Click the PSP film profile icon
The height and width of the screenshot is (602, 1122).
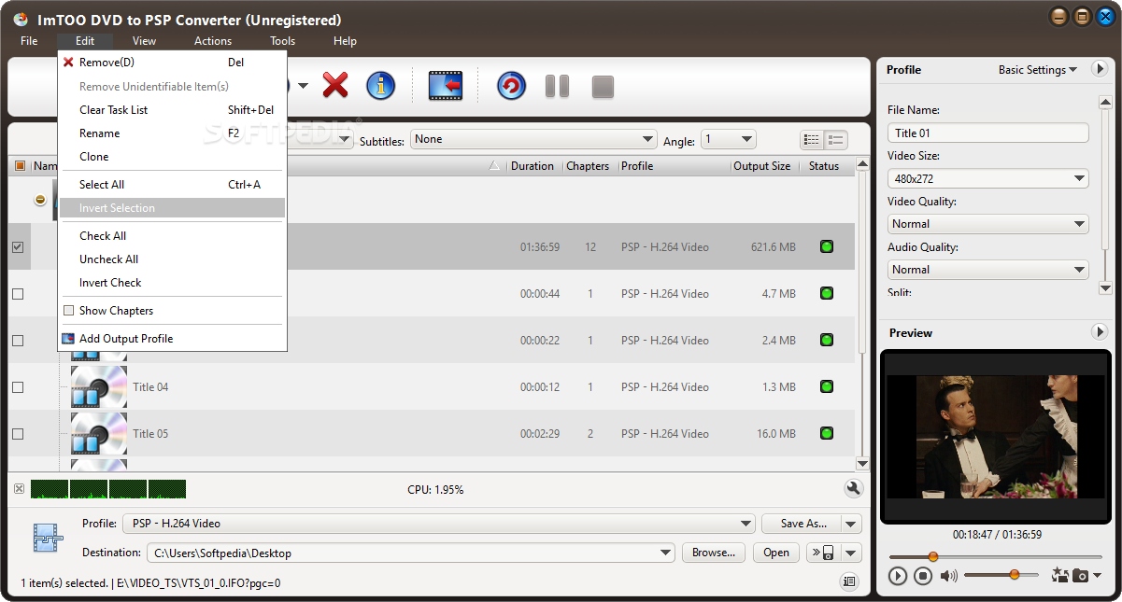47,537
